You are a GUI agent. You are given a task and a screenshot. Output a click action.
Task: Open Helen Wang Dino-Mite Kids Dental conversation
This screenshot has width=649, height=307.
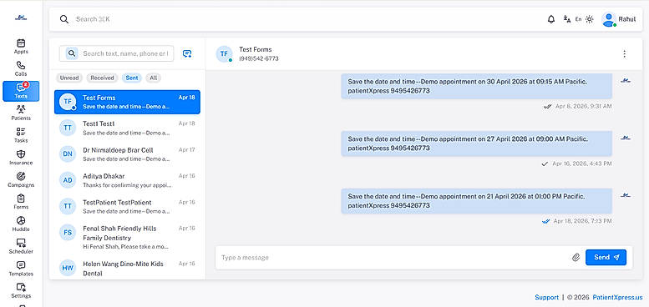pyautogui.click(x=127, y=268)
